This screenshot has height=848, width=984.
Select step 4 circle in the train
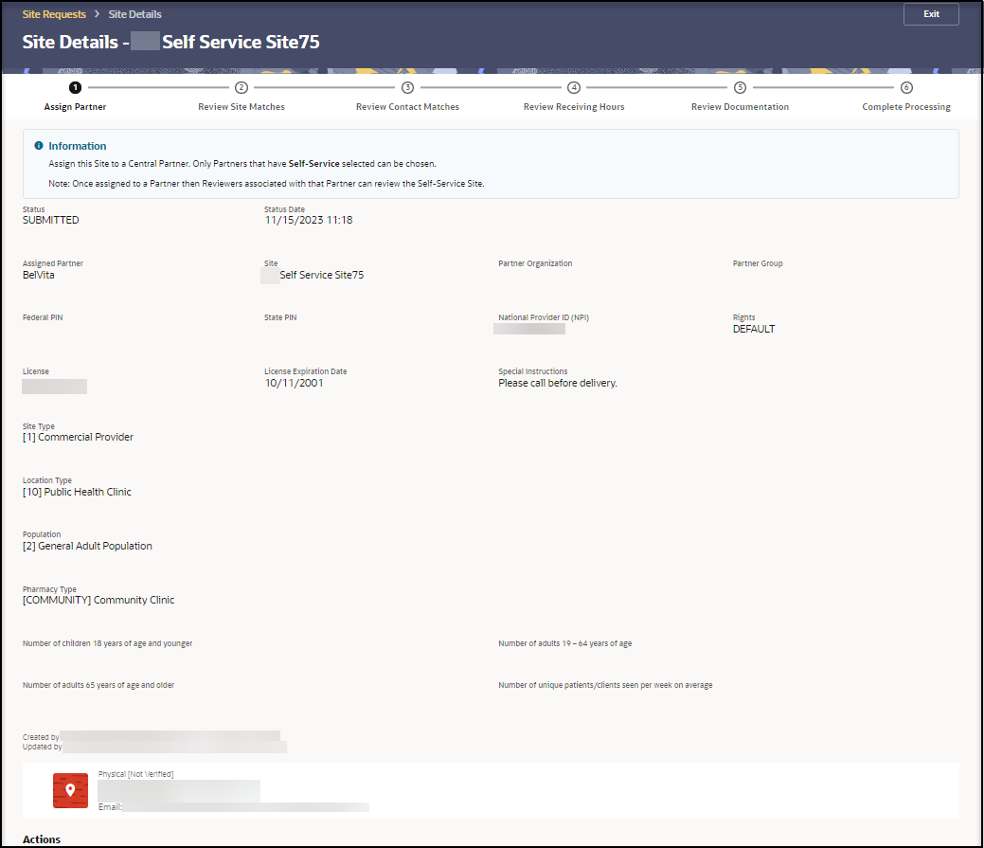pyautogui.click(x=574, y=87)
